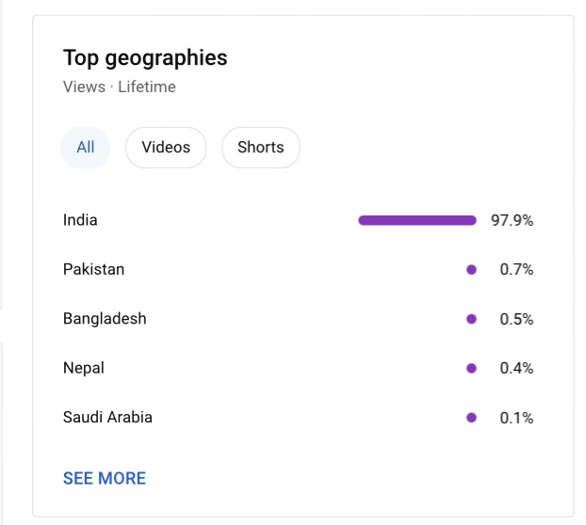Open the SEE MORE link

point(105,478)
